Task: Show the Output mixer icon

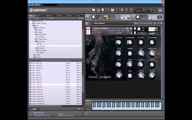Action: click(x=108, y=10)
